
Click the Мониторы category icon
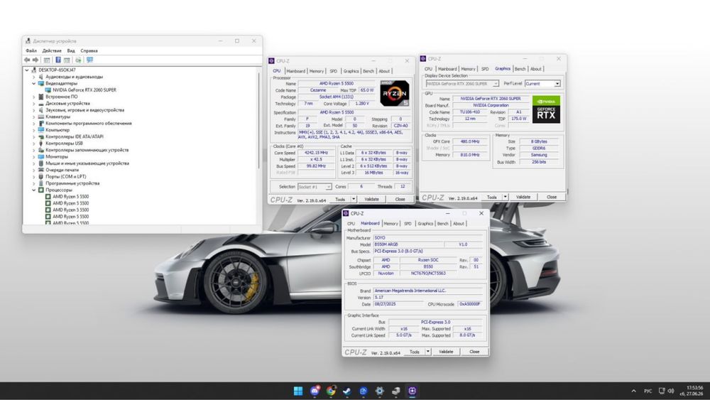40,156
